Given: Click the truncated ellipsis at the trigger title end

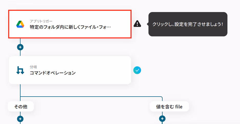Looking at the screenshot, I should click(108, 27).
